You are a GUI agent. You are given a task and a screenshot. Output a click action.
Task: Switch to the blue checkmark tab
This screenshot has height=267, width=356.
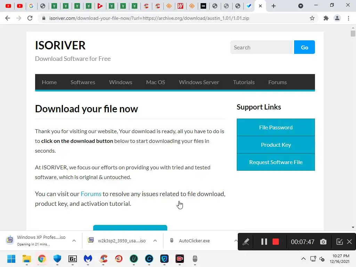(x=249, y=6)
